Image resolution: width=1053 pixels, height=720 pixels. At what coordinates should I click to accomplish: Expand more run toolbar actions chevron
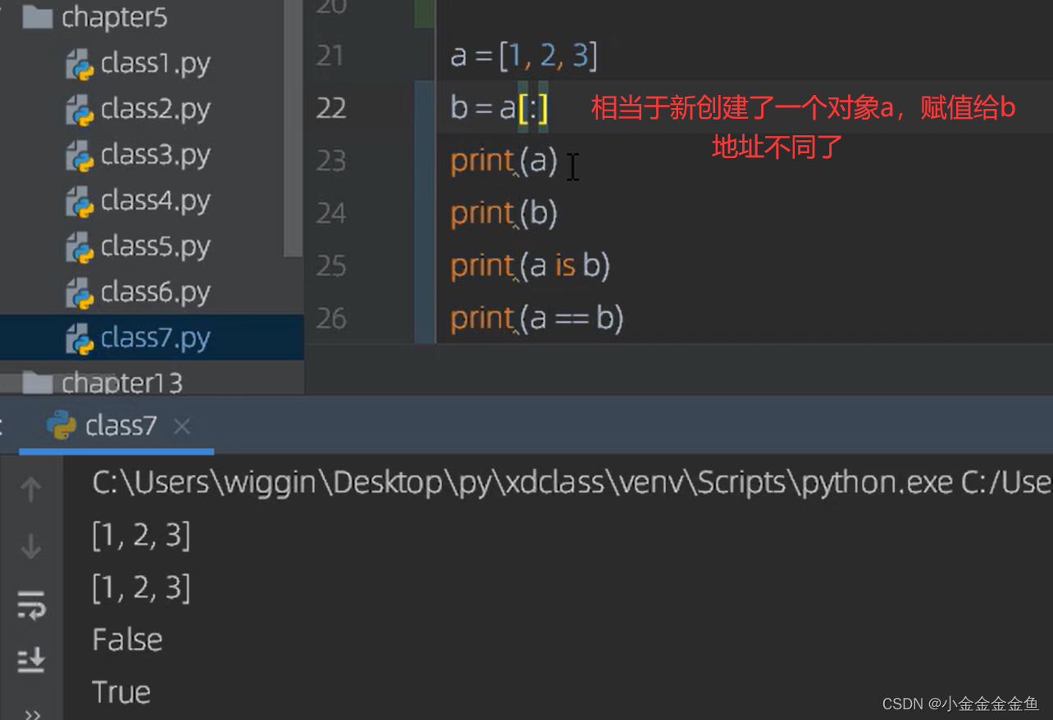click(x=33, y=713)
